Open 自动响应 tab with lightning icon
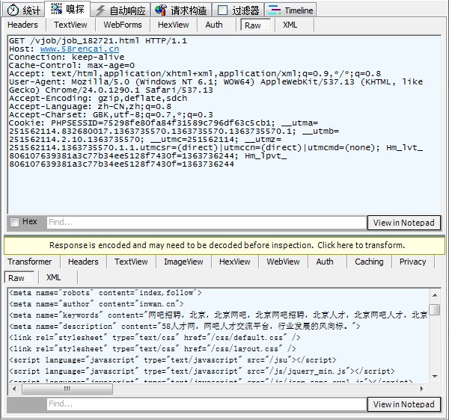The image size is (449, 420). pyautogui.click(x=121, y=10)
